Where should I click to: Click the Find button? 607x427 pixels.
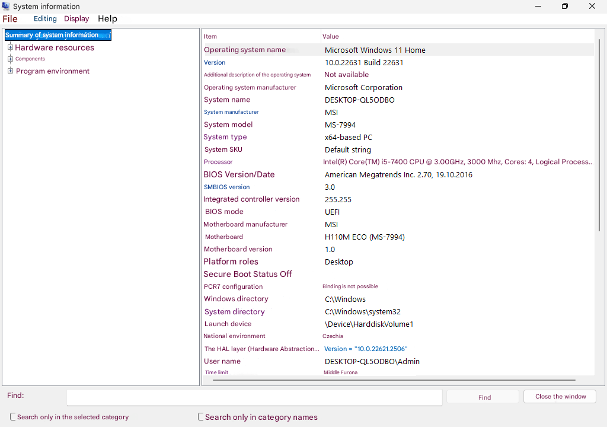pyautogui.click(x=483, y=397)
